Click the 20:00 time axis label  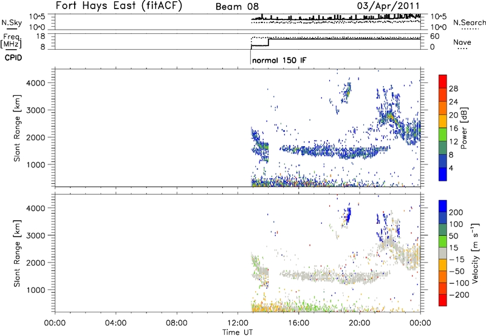(360, 323)
